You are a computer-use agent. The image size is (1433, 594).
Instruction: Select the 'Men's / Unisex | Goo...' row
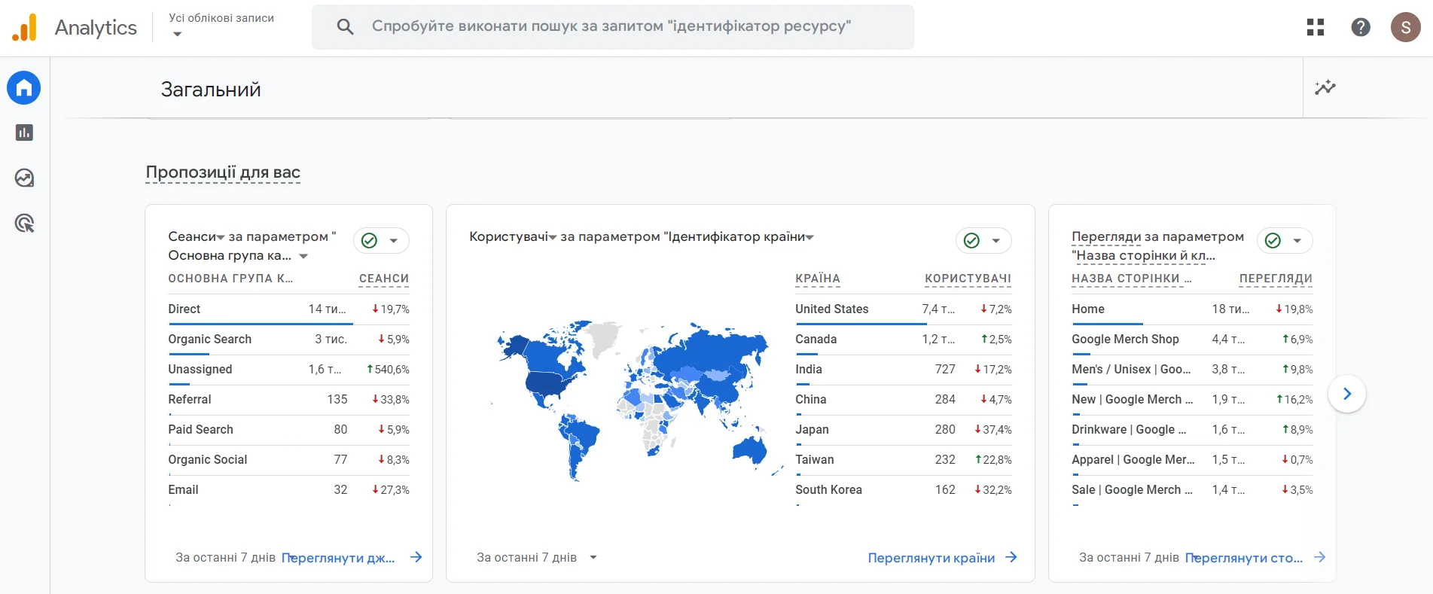pyautogui.click(x=1192, y=370)
